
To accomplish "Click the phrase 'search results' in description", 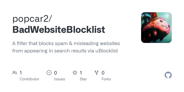I will point(70,51).
